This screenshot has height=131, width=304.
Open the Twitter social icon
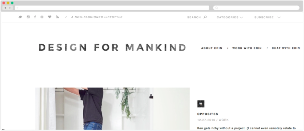(20, 17)
